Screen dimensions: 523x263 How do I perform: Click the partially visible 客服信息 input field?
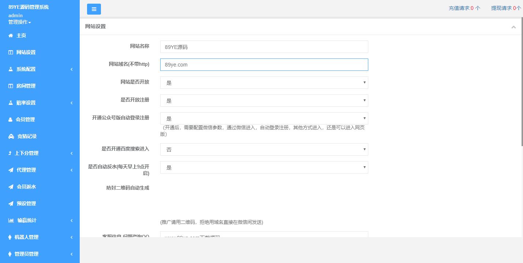(264, 235)
